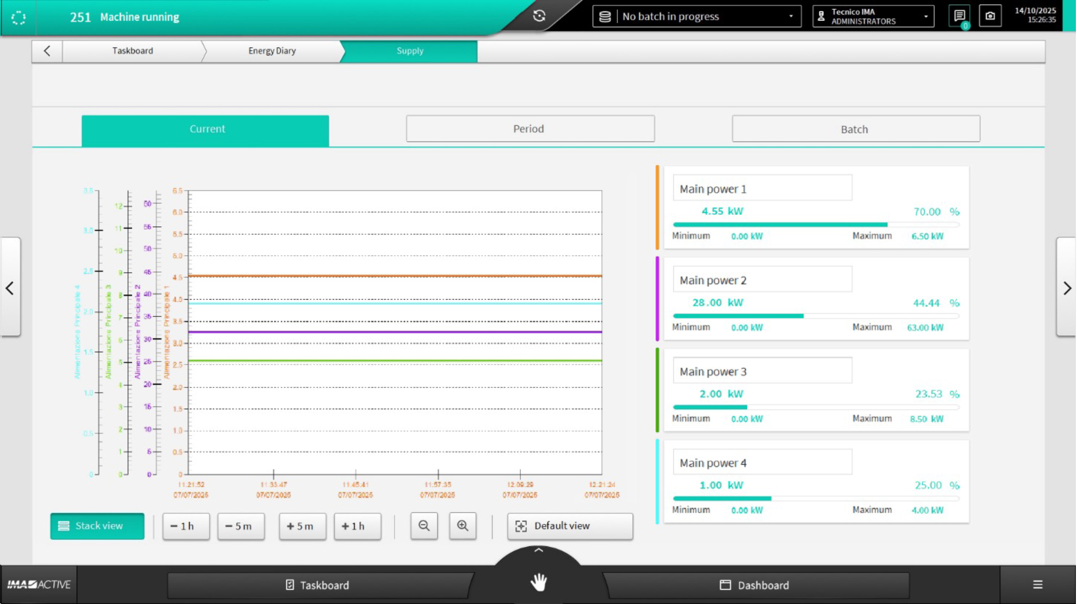The image size is (1077, 604).
Task: Click the refresh cycle icon in header
Action: click(539, 16)
